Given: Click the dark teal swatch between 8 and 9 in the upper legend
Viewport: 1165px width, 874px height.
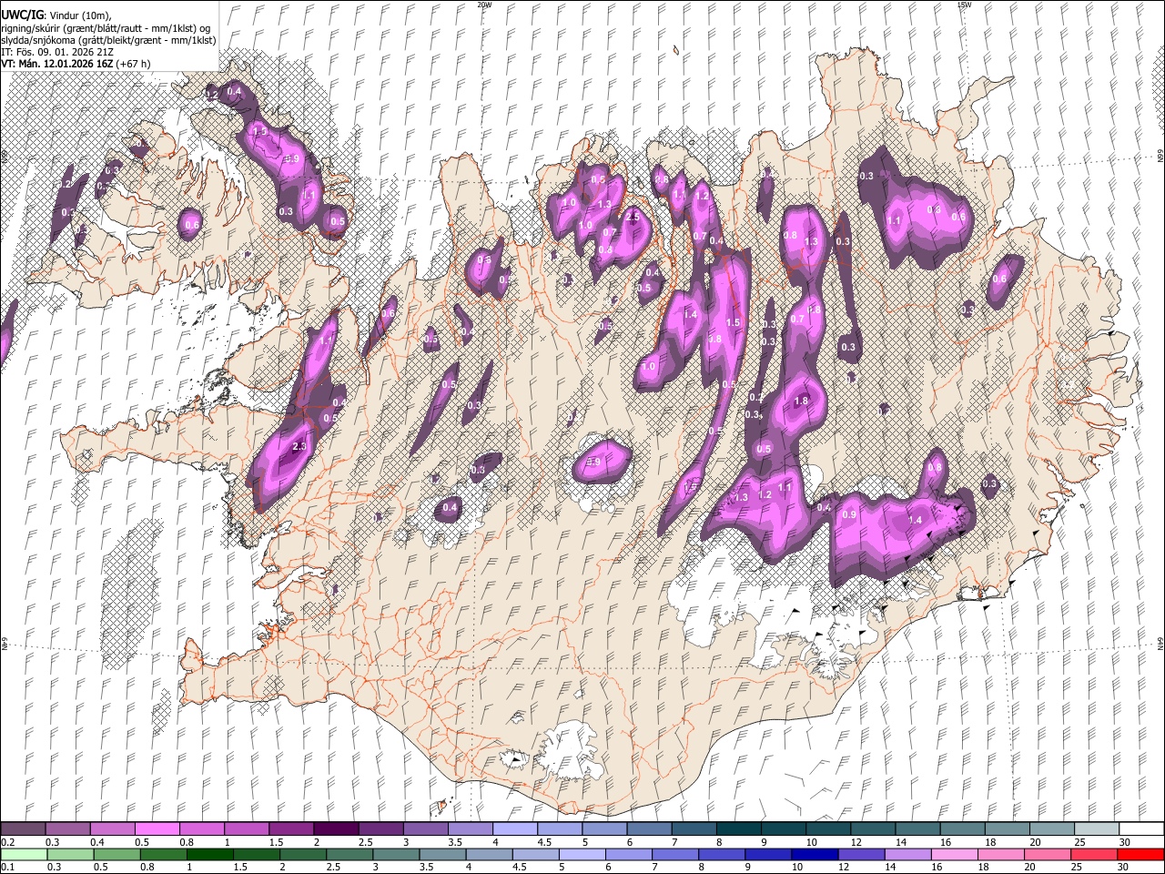Looking at the screenshot, I should point(737,829).
